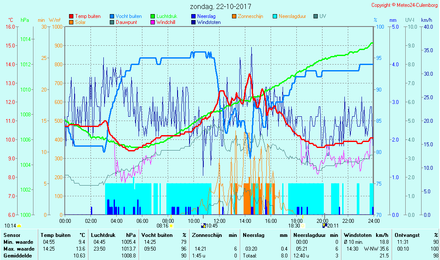Viewport: 440px width, 260px height.
Task: Click the moonset icon beside 20:11
Action: tap(325, 225)
